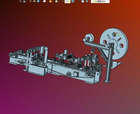Select the pencil sketch tool icon
Viewport: 140px width, 114px height.
(31, 1)
